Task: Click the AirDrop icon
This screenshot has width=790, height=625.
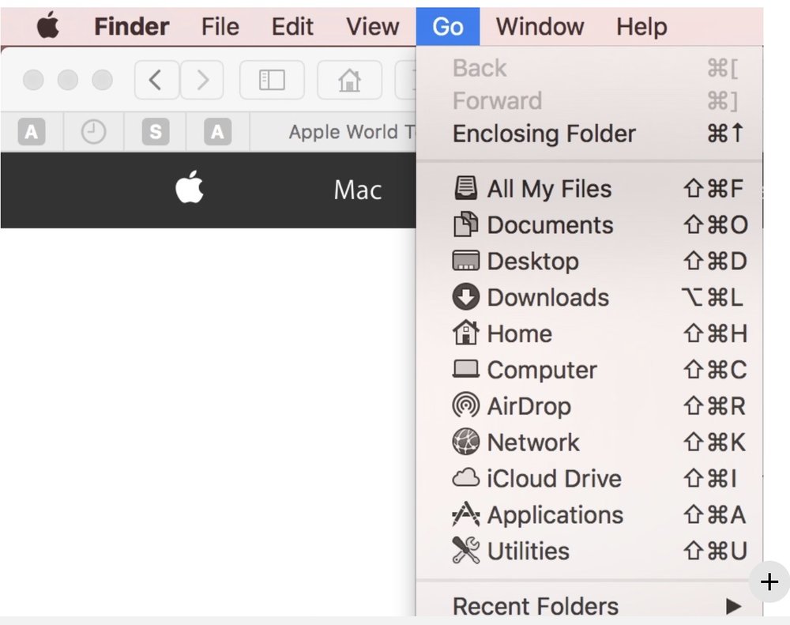Action: point(465,406)
